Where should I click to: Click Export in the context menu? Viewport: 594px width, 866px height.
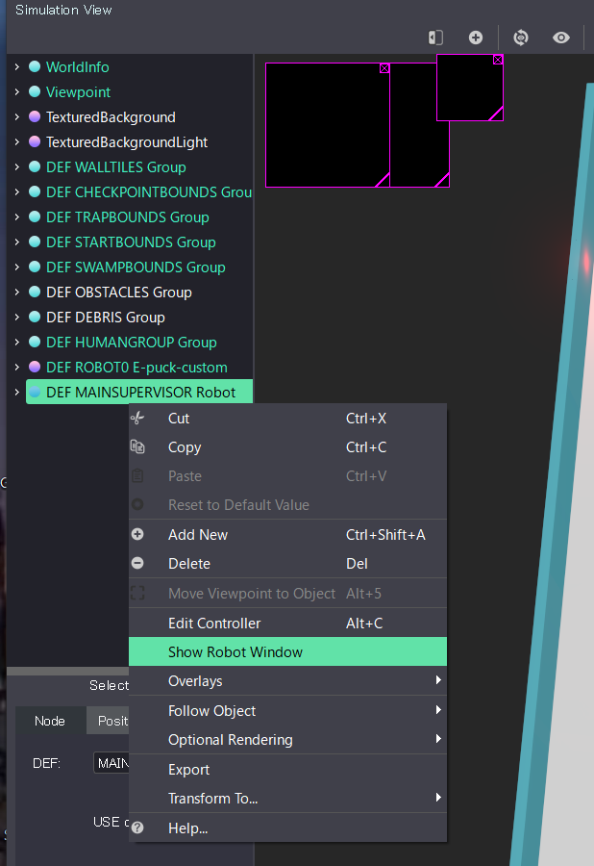click(x=189, y=770)
